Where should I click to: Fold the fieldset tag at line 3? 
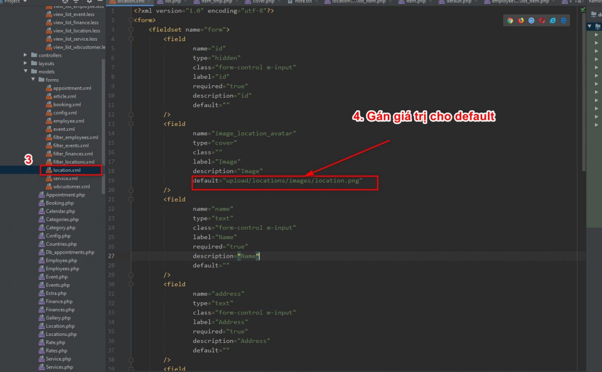point(131,30)
